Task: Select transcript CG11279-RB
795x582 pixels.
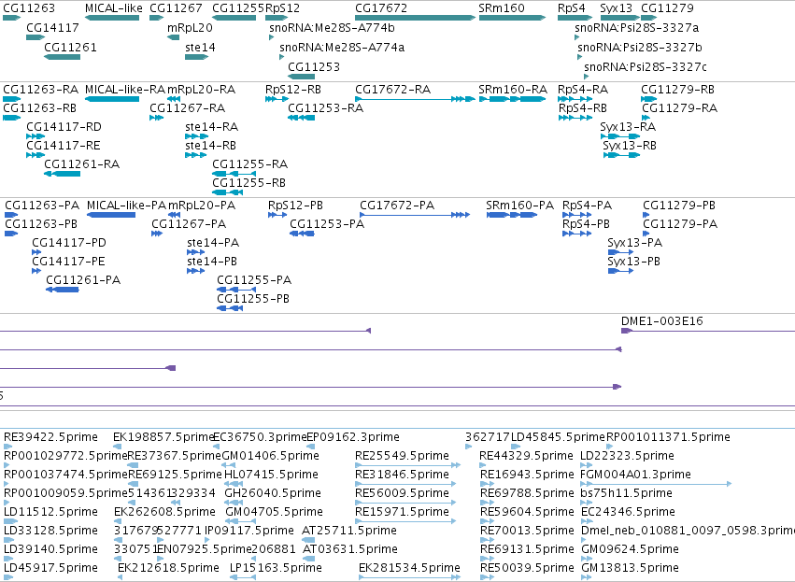Action: click(677, 90)
